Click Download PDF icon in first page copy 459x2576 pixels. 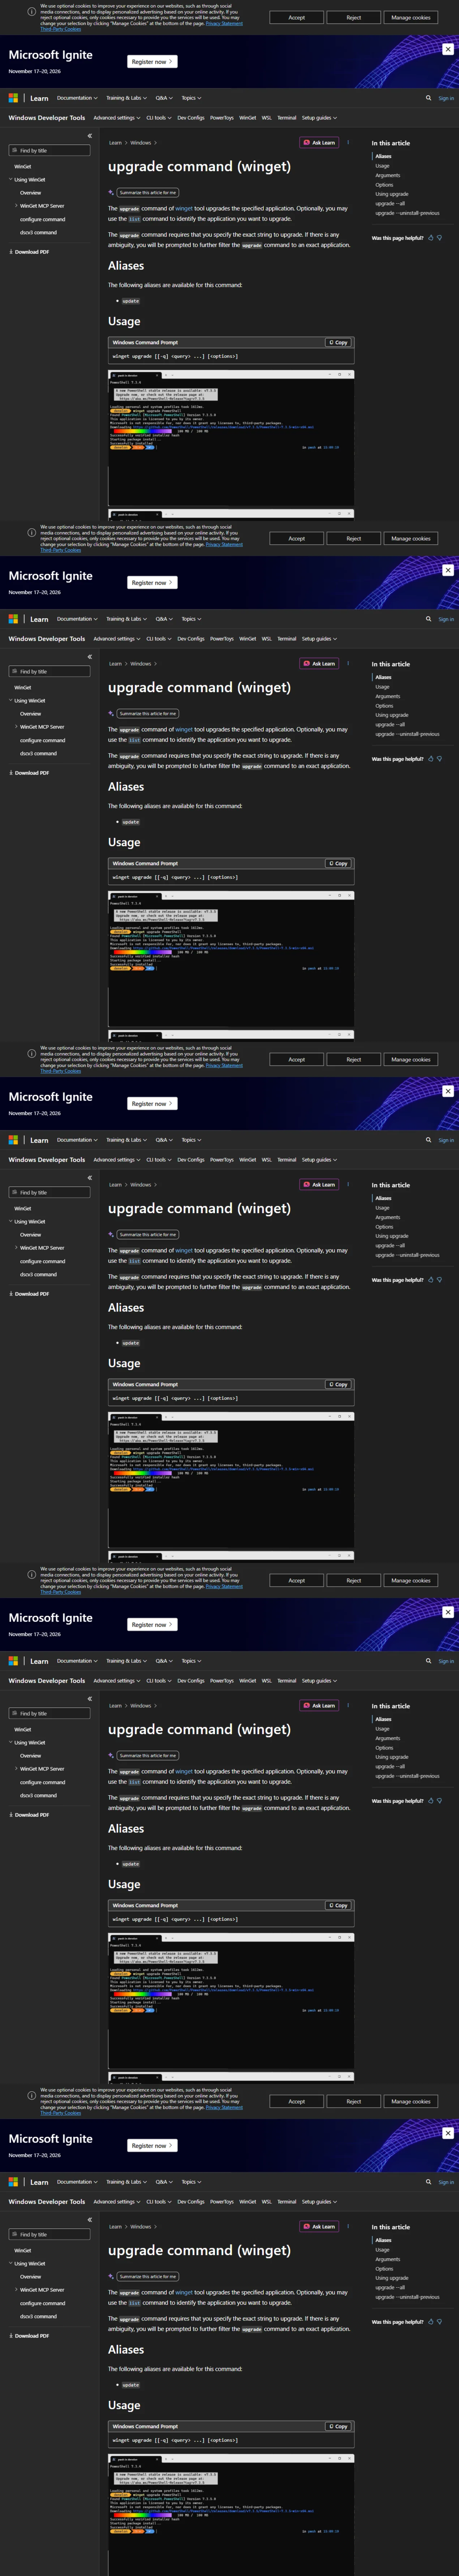click(11, 252)
